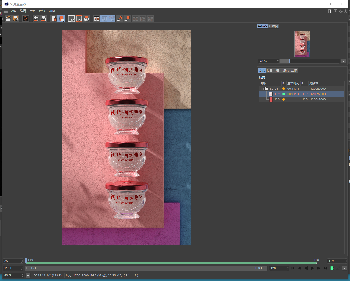Select the frame 120 history entry
350x281 pixels.
tap(302, 99)
